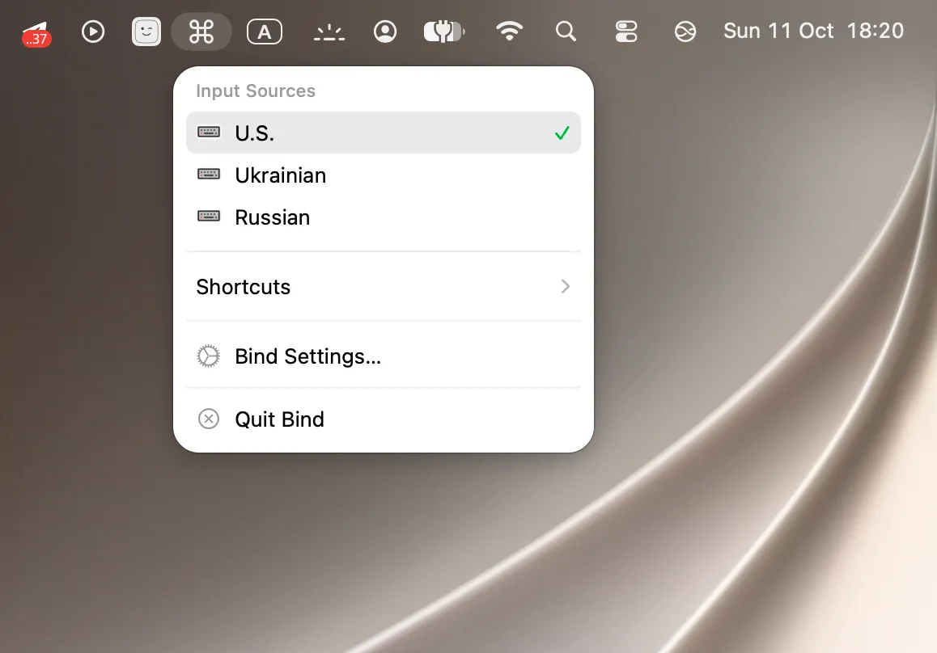
Task: Click the Input Sources header label
Action: [256, 91]
